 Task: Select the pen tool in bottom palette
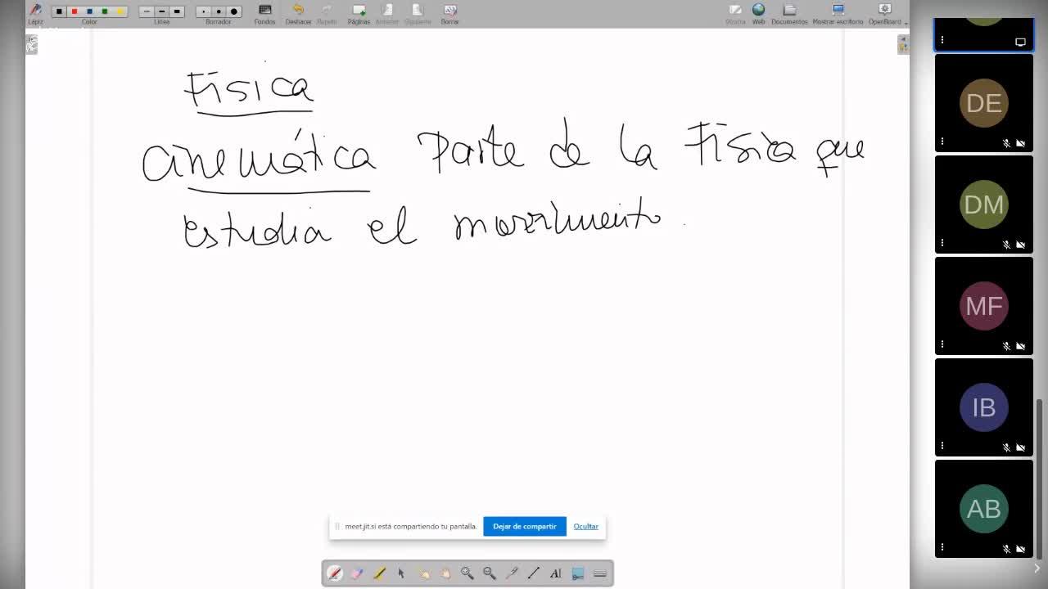335,573
